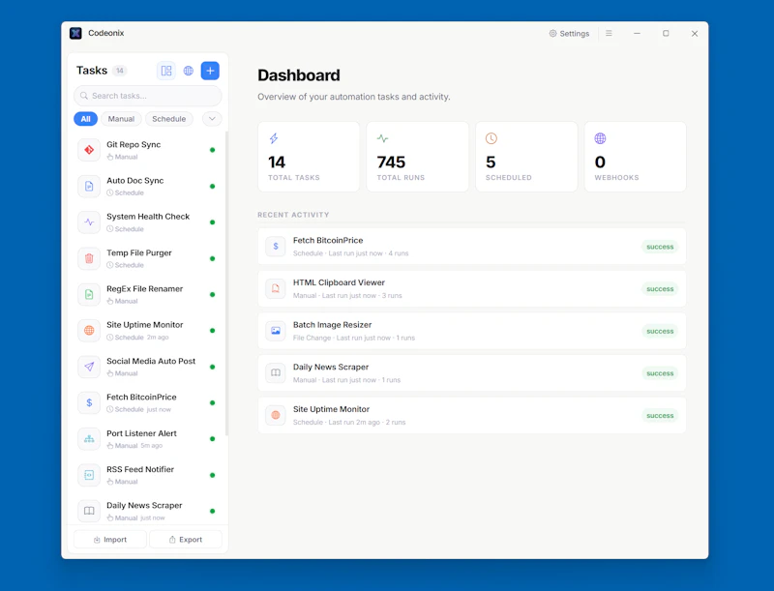The image size is (774, 591).
Task: Click HTML Clipboard Viewer activity icon
Action: [x=276, y=288]
